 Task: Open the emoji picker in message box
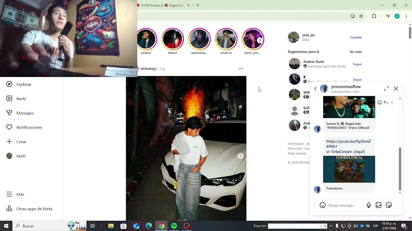click(x=323, y=205)
